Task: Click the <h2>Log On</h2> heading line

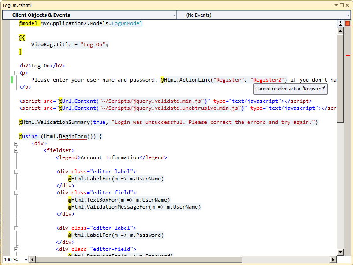Action: 42,66
